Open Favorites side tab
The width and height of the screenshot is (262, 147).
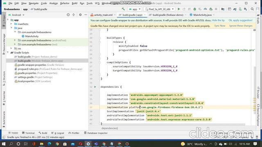pos(4,98)
